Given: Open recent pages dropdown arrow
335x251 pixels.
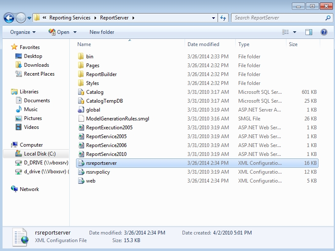Looking at the screenshot, I should 30,18.
